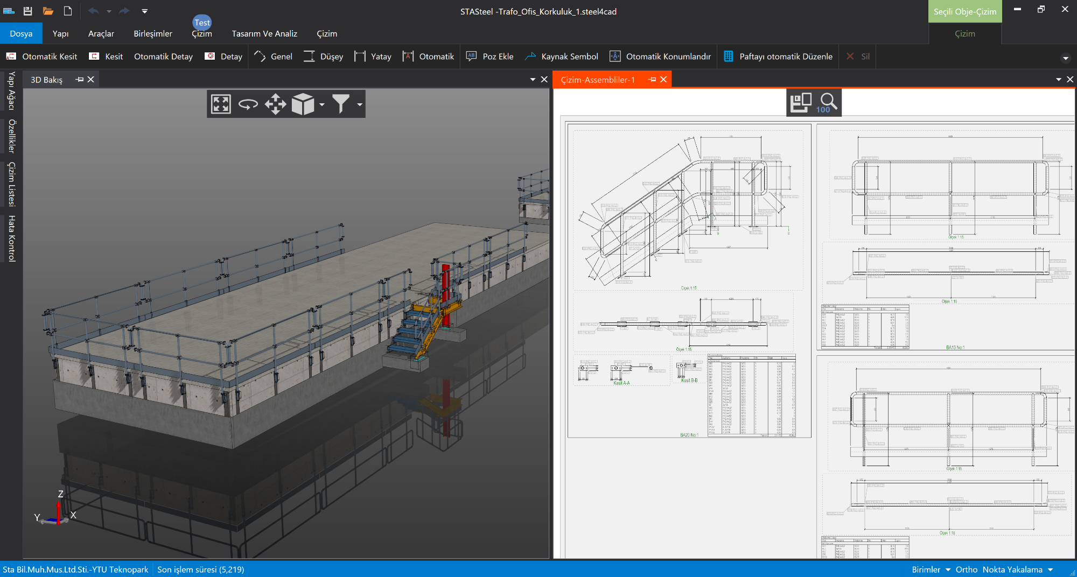Click the zoom 100 percent magnifier icon
This screenshot has width=1077, height=577.
coord(828,102)
